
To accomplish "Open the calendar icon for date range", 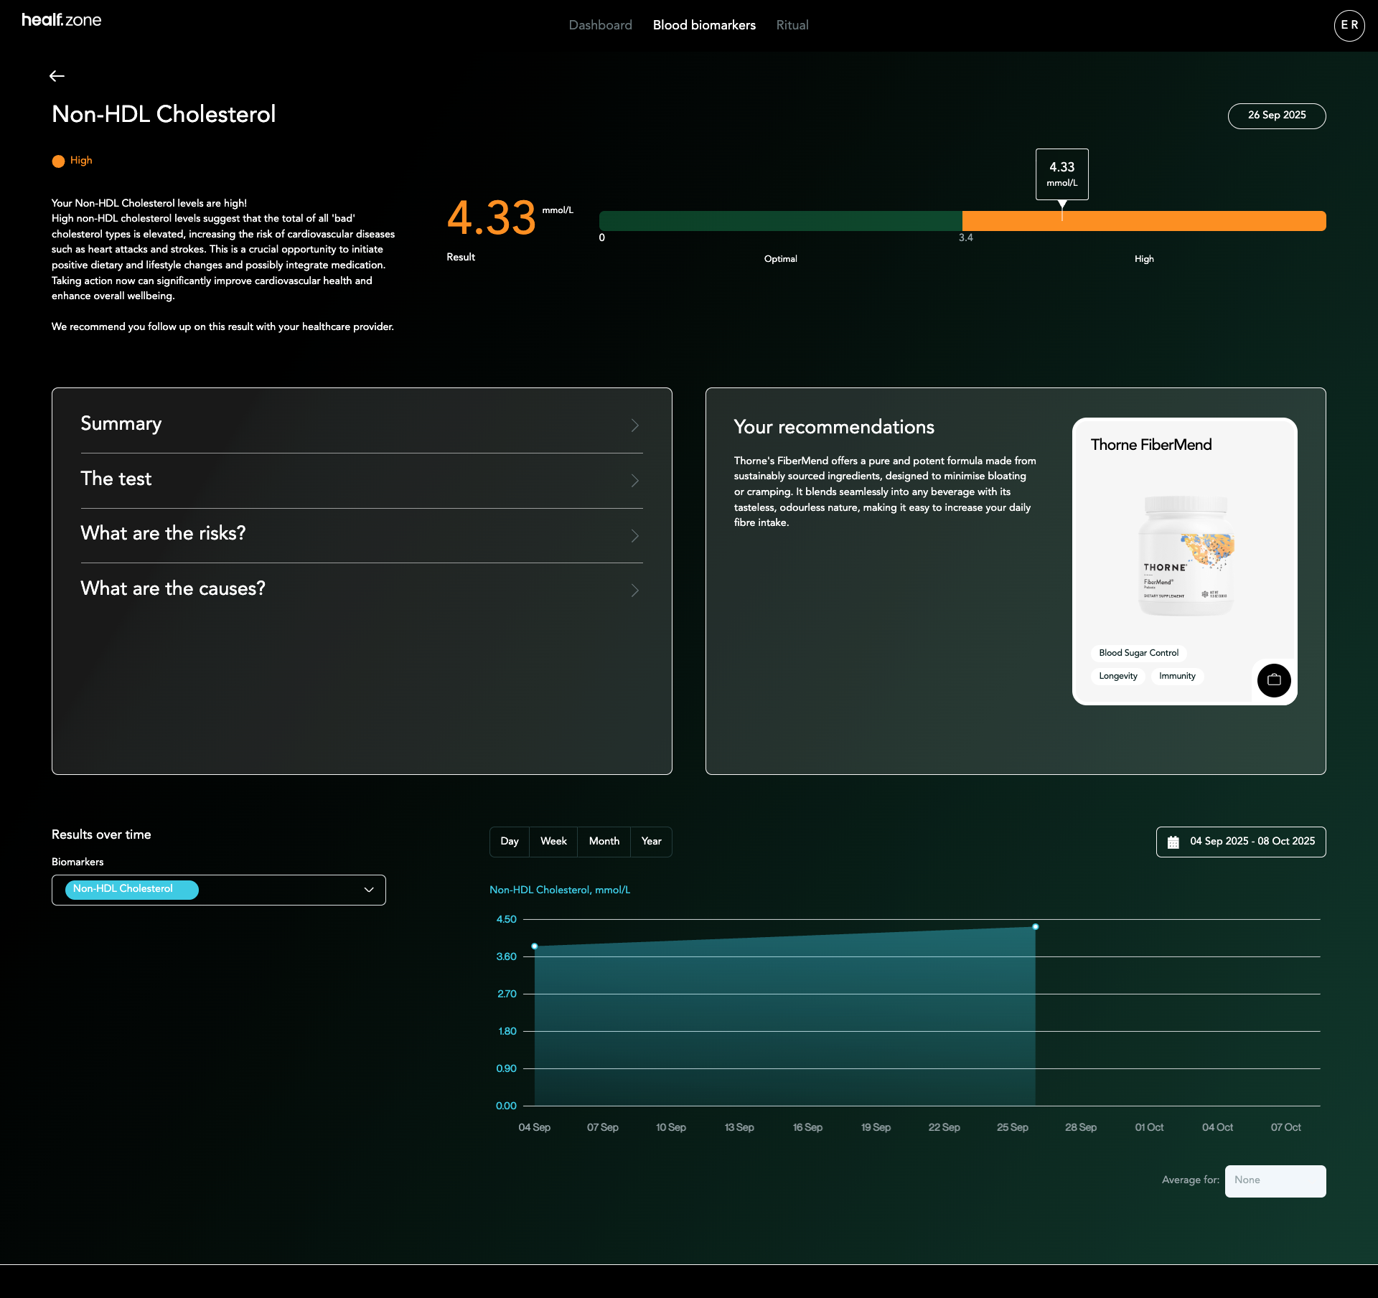I will pyautogui.click(x=1174, y=842).
